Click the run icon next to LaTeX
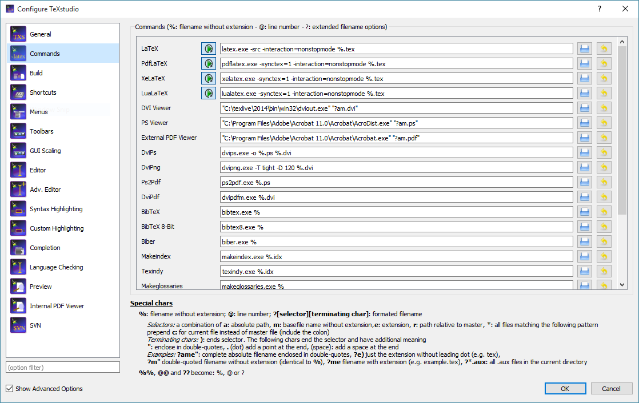Viewport: 639px width, 403px height. (x=208, y=49)
